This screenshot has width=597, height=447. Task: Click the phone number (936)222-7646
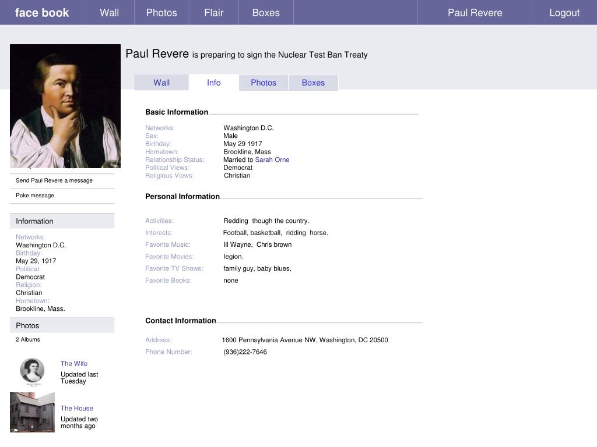[245, 352]
